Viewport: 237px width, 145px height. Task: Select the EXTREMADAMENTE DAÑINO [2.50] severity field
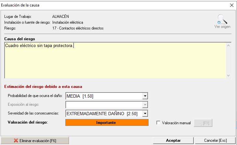[x=104, y=114]
